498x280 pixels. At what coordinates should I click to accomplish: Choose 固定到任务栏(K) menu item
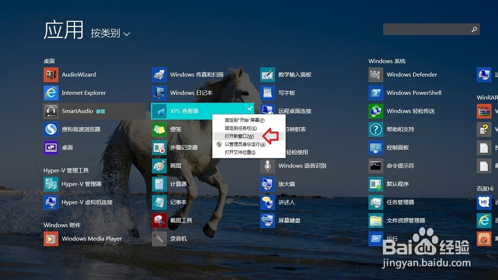click(249, 128)
